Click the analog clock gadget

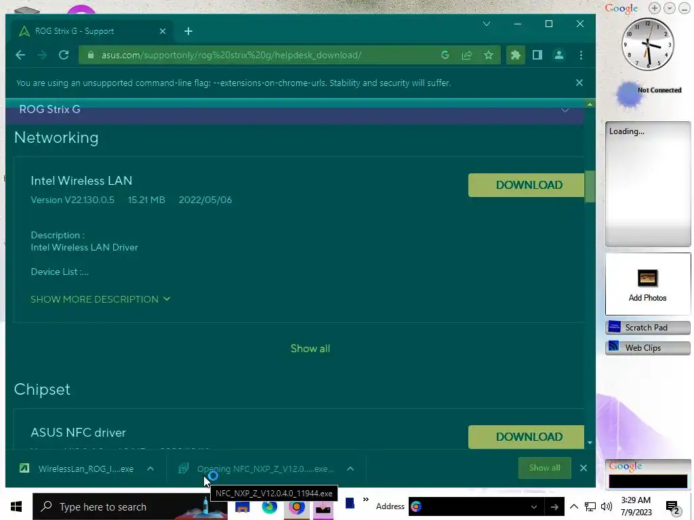(x=647, y=44)
